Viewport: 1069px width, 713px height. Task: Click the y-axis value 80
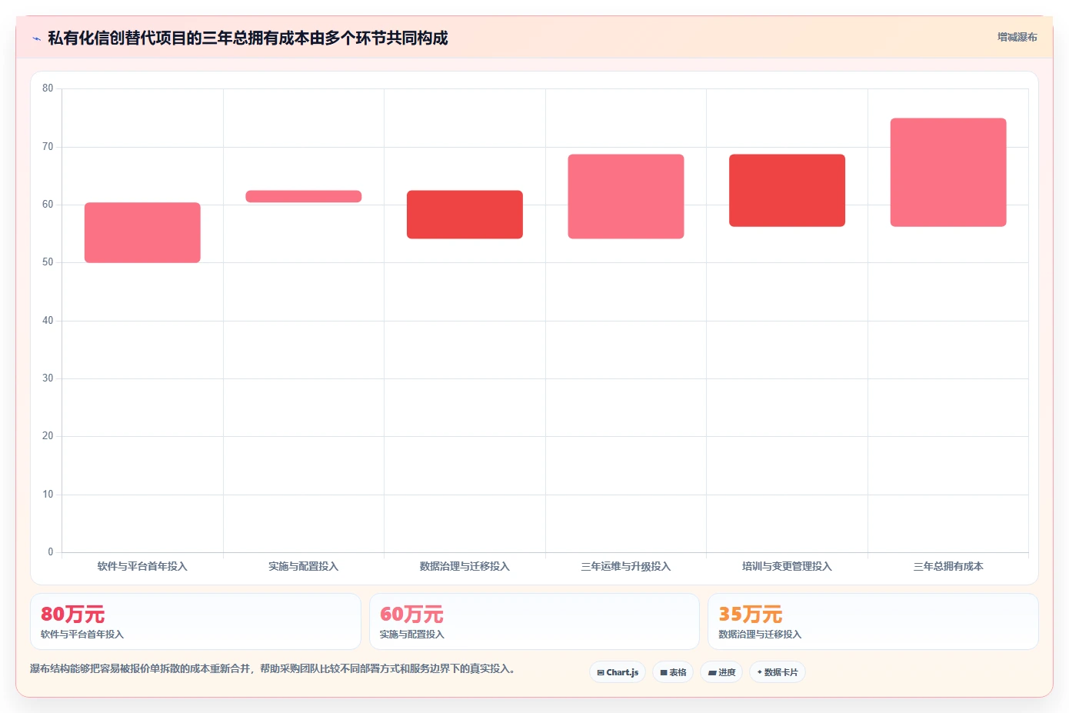(48, 88)
